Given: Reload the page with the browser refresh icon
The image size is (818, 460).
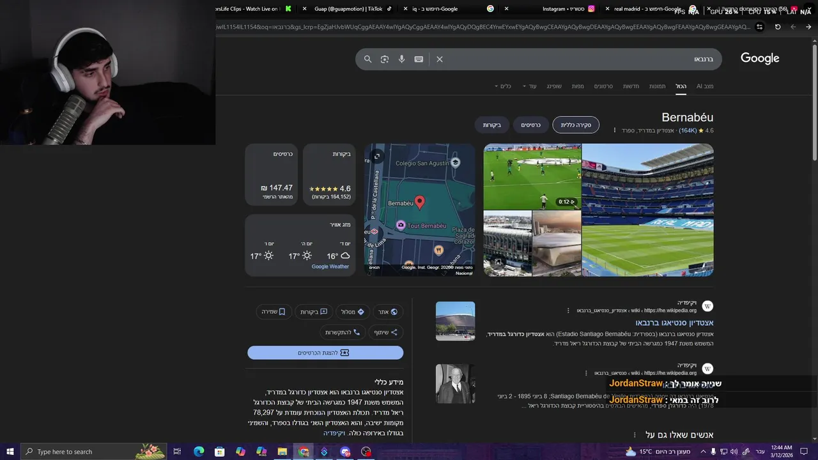Looking at the screenshot, I should pyautogui.click(x=778, y=27).
